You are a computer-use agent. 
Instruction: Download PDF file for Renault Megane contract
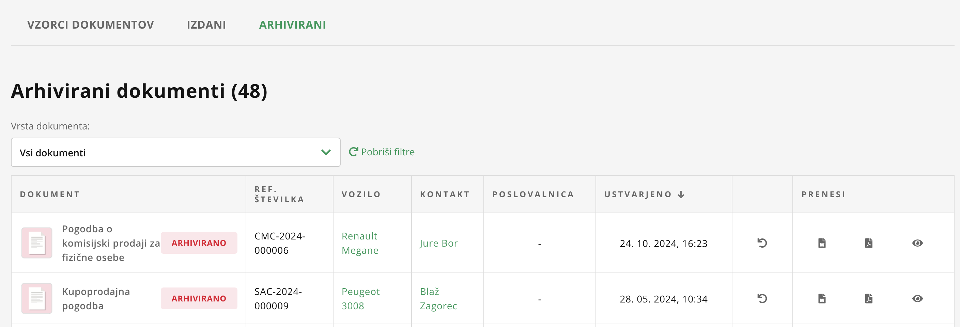tap(869, 243)
